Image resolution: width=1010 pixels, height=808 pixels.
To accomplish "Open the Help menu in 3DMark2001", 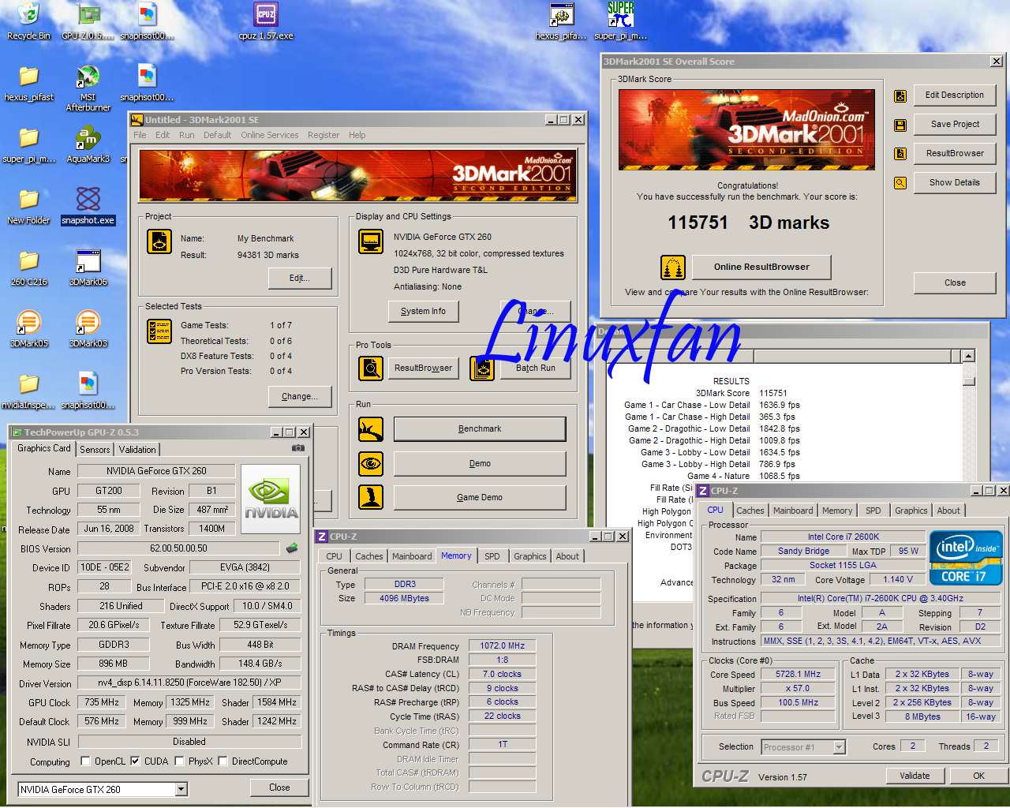I will (357, 135).
